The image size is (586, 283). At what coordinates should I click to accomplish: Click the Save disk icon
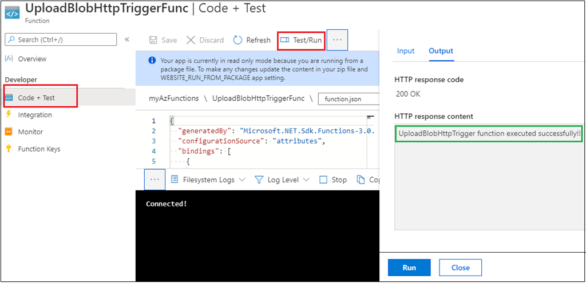tap(153, 40)
